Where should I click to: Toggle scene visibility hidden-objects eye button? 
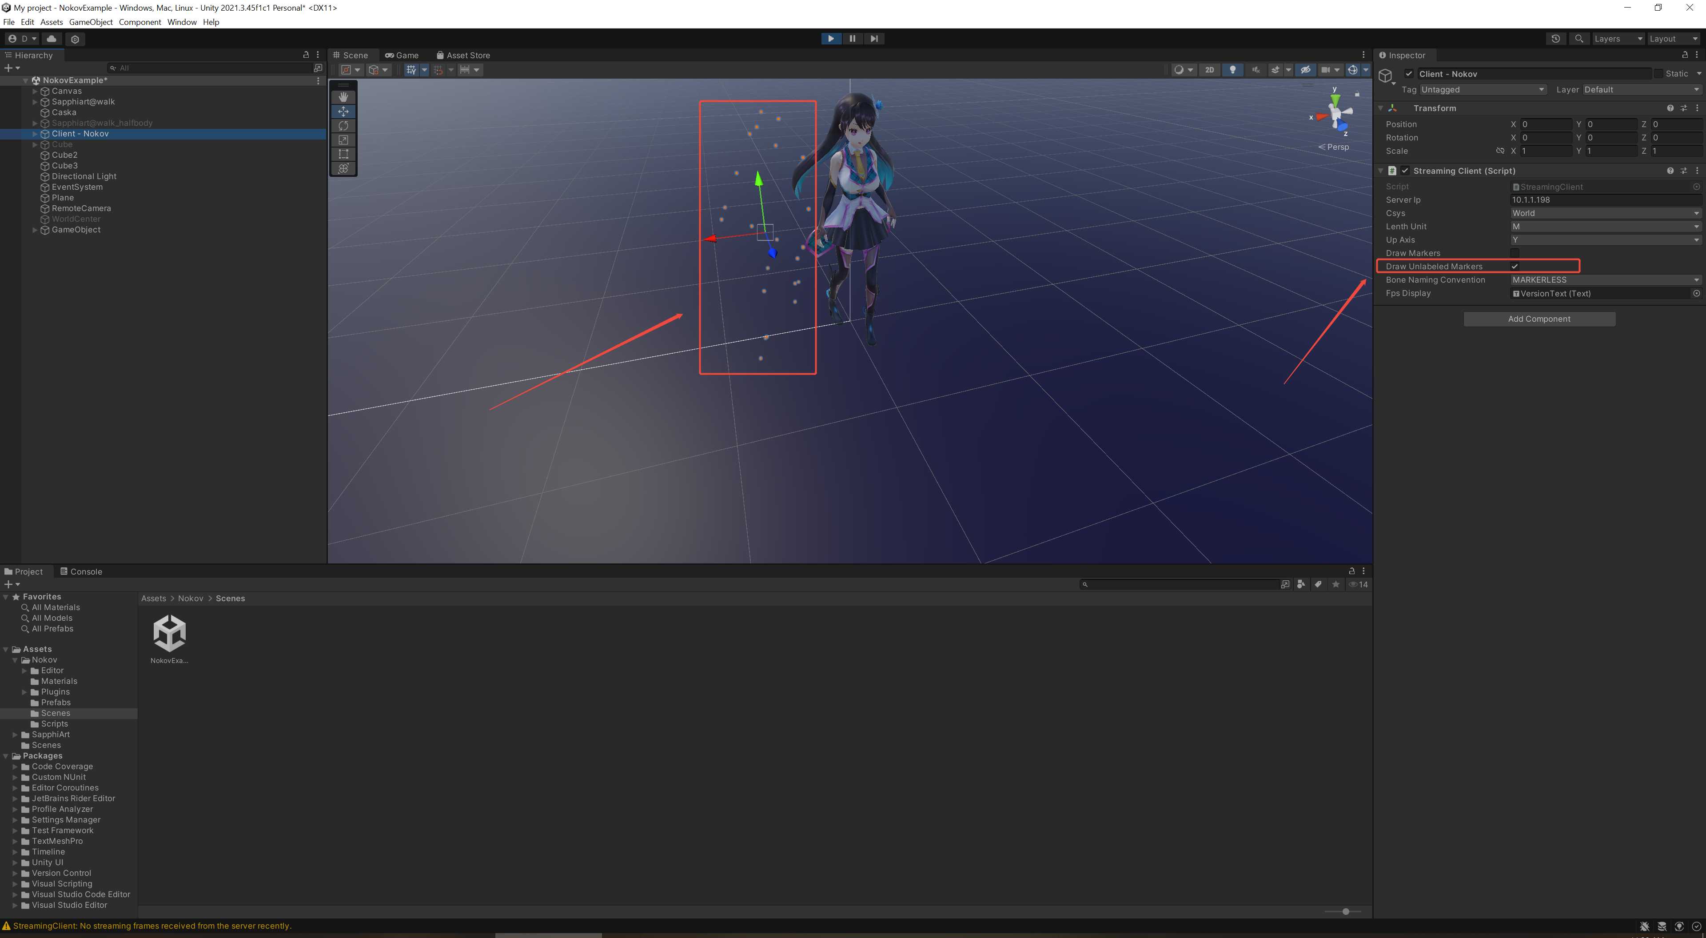coord(1305,70)
